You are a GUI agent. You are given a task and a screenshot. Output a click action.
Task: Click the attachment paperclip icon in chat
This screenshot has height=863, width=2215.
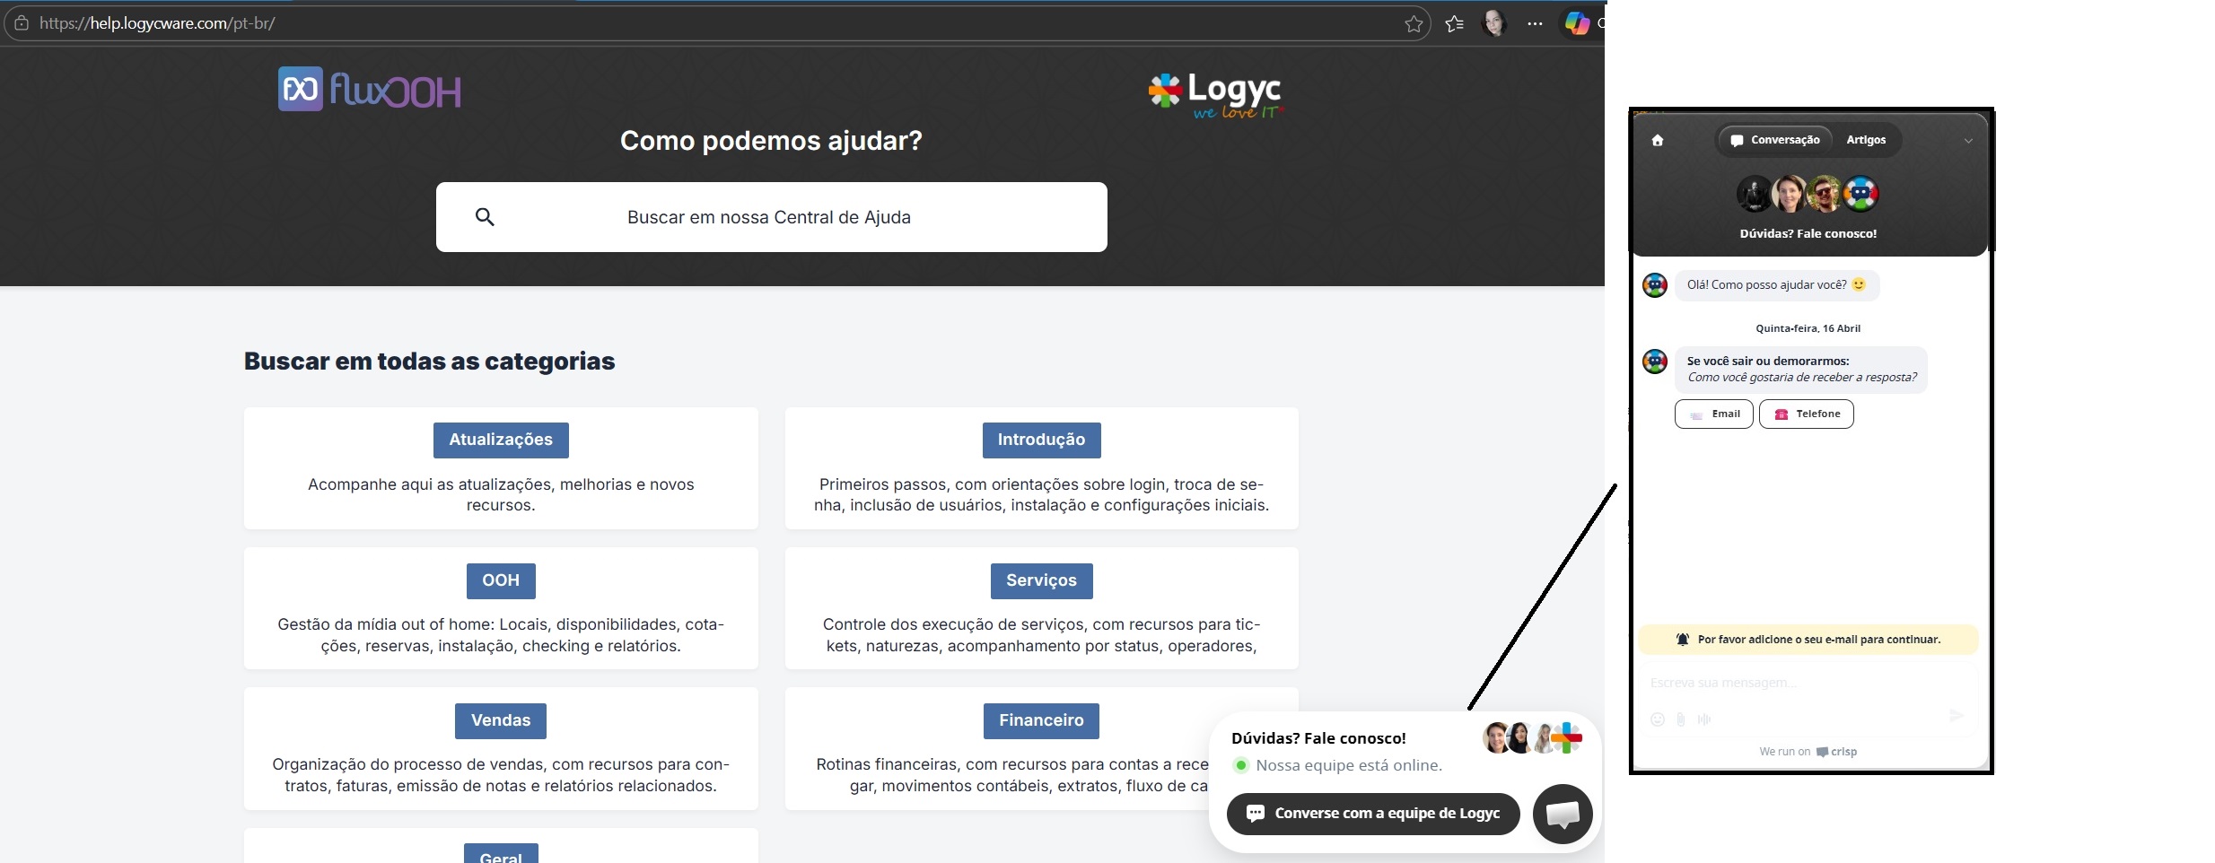1681,719
